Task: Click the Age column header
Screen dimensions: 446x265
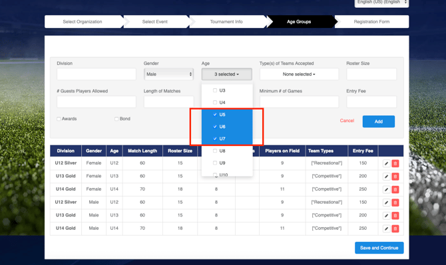Action: pyautogui.click(x=114, y=151)
